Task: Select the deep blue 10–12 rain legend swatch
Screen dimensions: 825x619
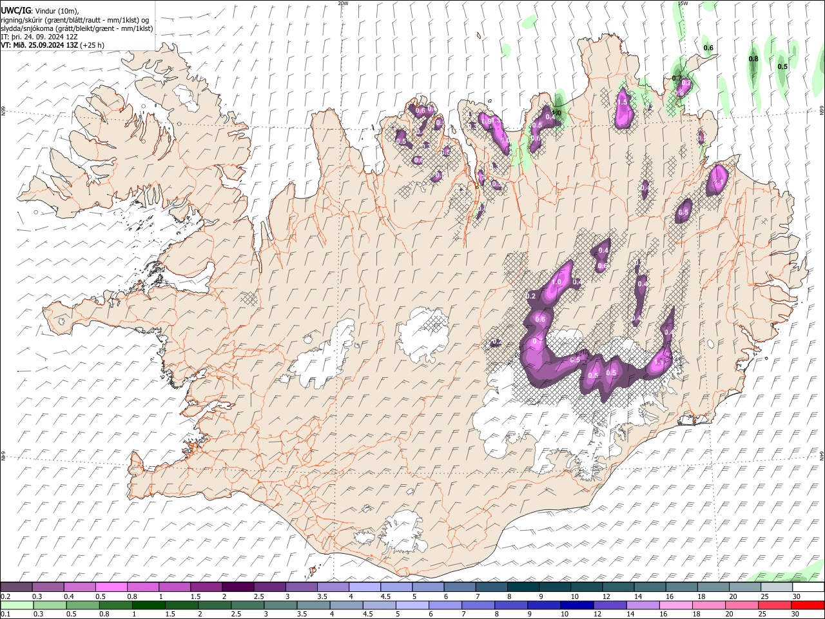Action: click(577, 605)
